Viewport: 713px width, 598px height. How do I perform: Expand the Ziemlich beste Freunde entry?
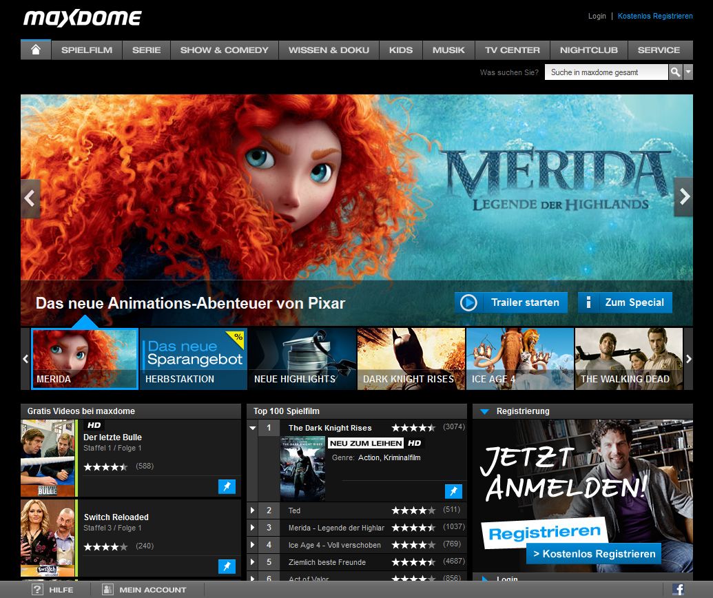tap(252, 562)
